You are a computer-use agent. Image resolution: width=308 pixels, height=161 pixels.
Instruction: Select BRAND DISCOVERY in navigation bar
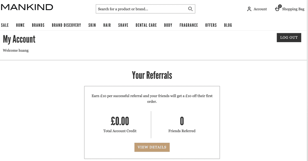pos(66,25)
